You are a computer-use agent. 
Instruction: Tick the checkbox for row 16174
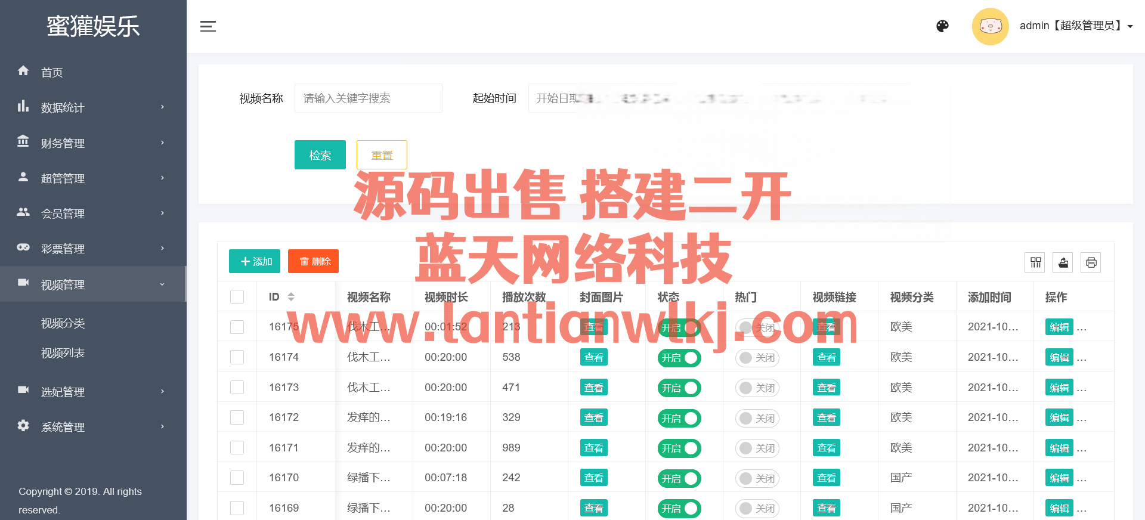pos(237,357)
